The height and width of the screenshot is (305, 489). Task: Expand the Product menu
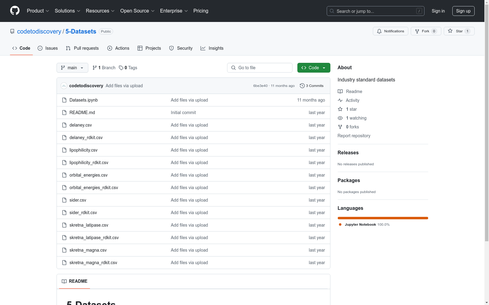pos(38,11)
